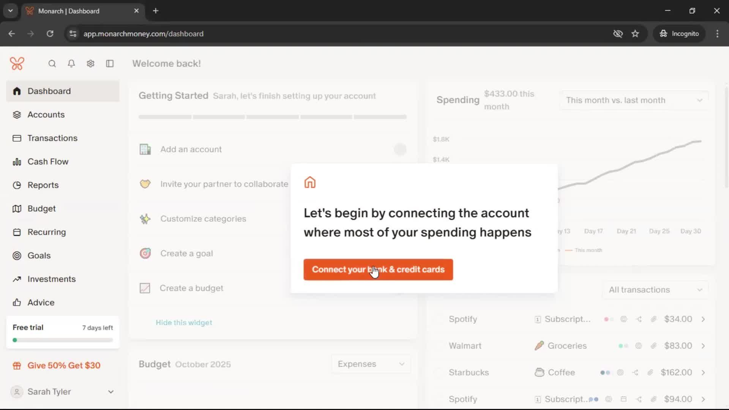Click the Hide this widget link
This screenshot has height=410, width=729.
184,323
